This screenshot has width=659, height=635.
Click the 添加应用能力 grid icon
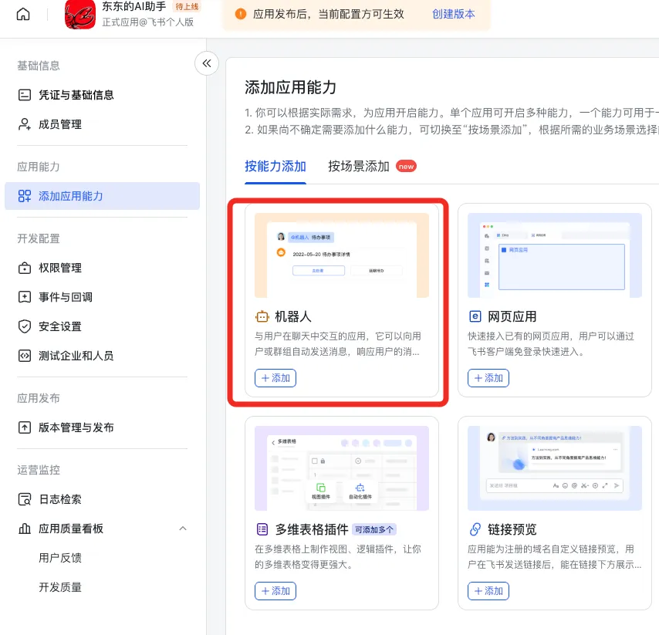coord(25,196)
